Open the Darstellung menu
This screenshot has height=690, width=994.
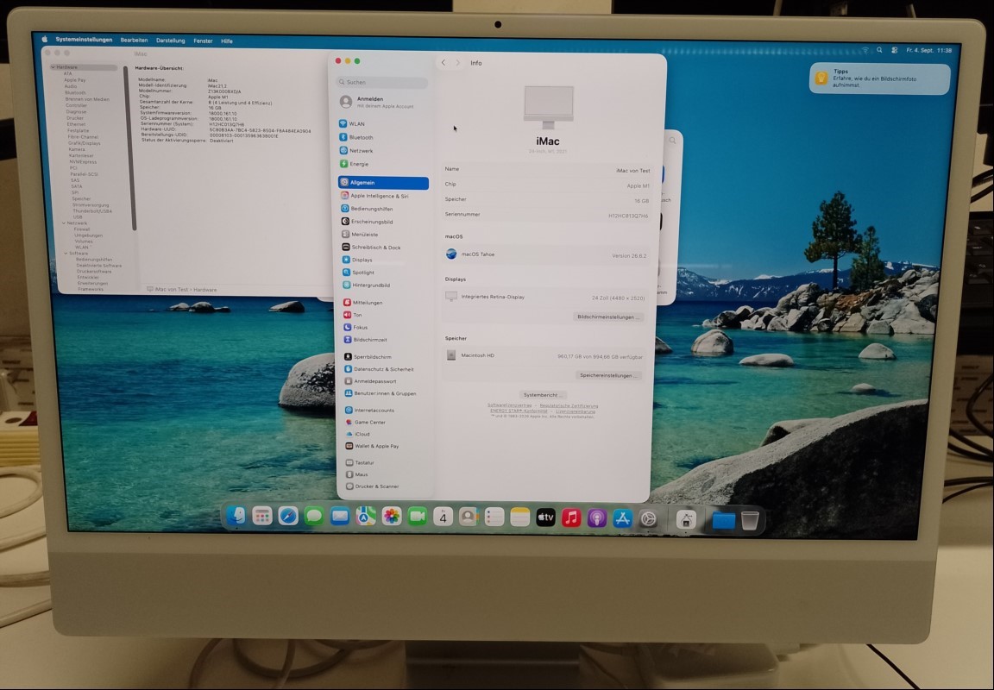[171, 41]
